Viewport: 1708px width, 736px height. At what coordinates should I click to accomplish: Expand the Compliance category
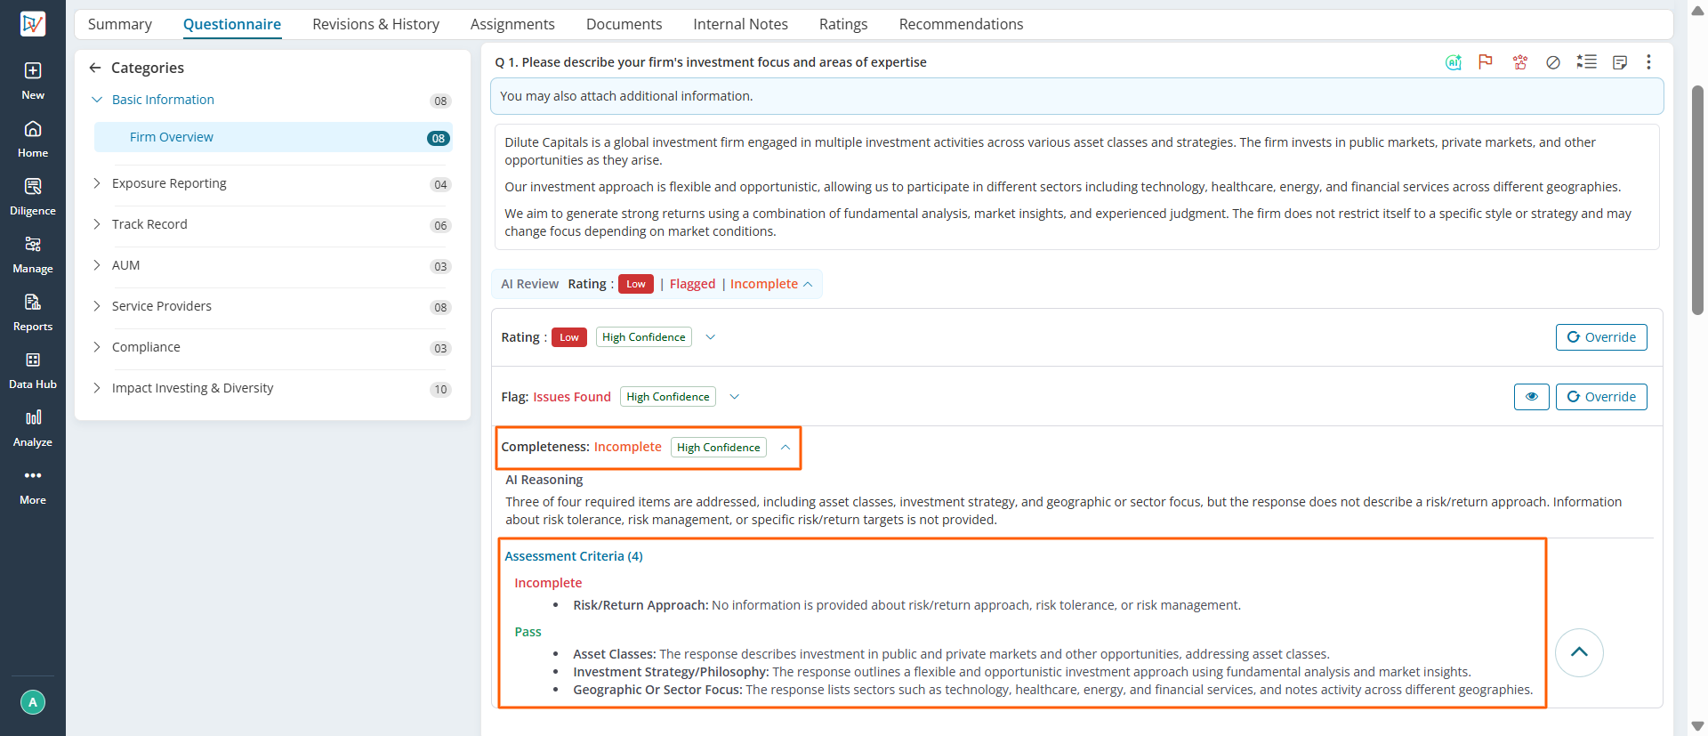pos(97,347)
